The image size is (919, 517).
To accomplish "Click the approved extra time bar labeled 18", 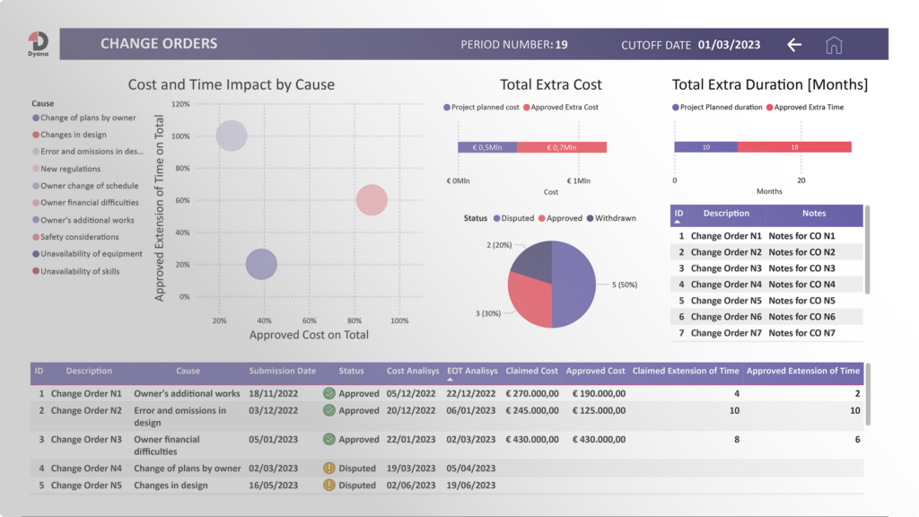I will pos(794,147).
